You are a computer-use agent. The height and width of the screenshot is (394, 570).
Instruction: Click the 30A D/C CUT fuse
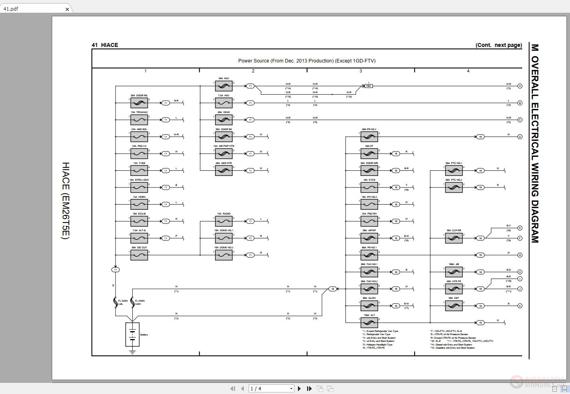click(139, 255)
